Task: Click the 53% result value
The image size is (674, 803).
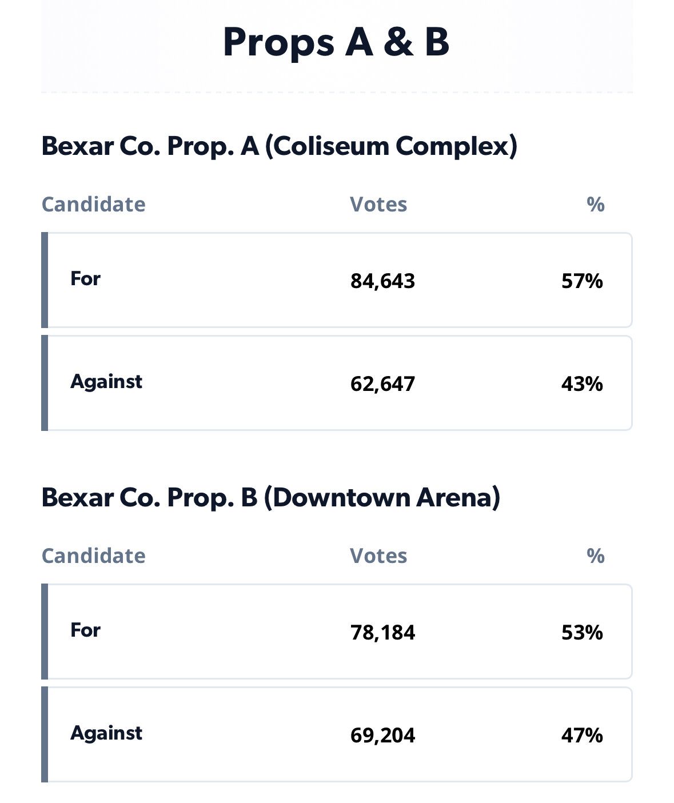Action: tap(582, 633)
